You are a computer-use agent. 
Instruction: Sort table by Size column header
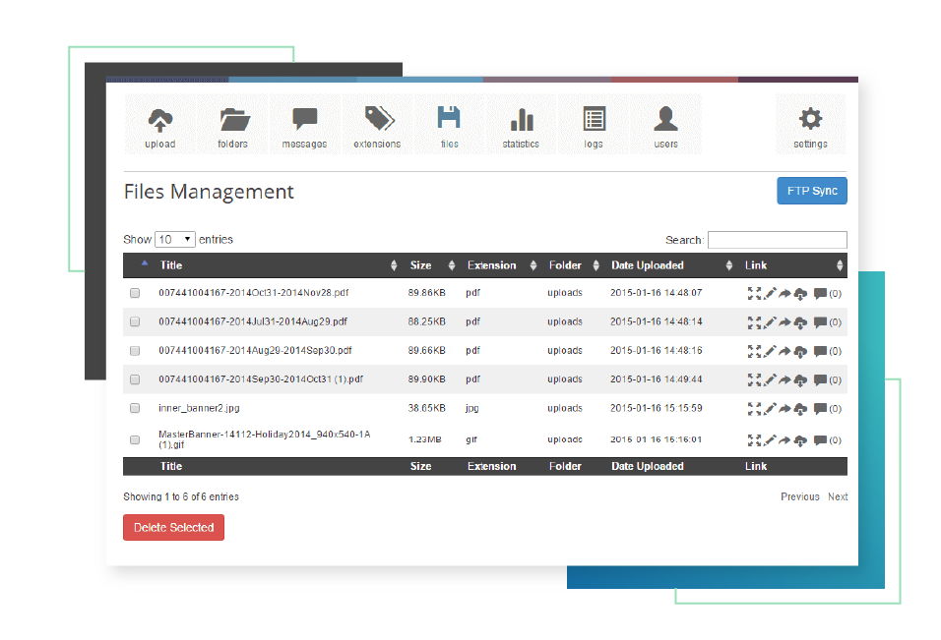[x=421, y=265]
